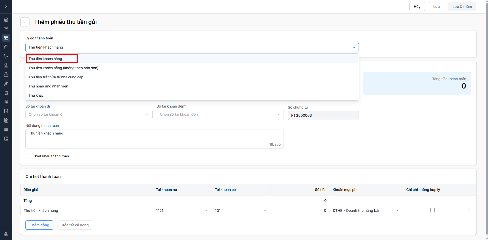
Task: Open the bank building sidebar icon
Action: (x=6, y=102)
